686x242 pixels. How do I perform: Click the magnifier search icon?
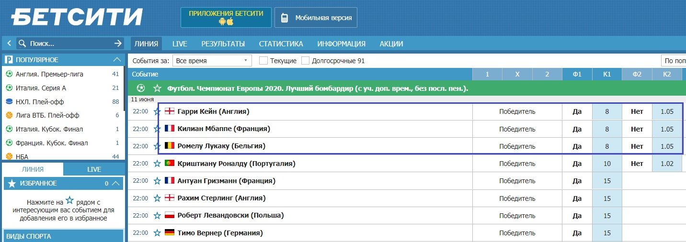click(22, 44)
